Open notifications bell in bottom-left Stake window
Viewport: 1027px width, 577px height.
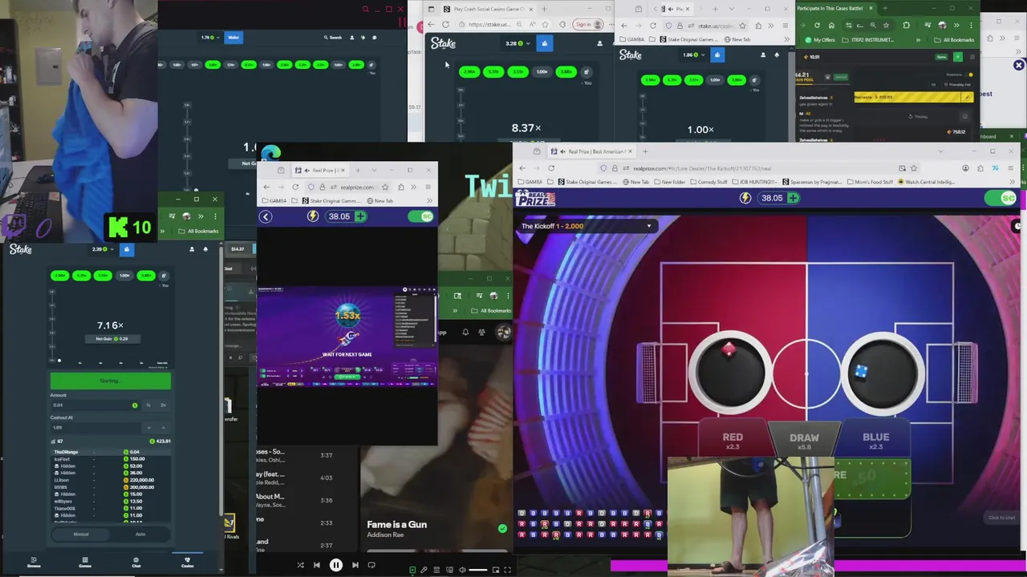(205, 249)
